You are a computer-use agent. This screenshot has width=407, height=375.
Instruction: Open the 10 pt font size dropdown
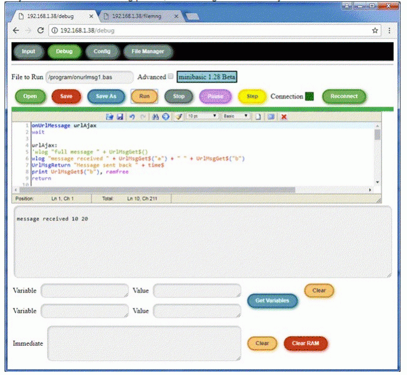pos(202,117)
